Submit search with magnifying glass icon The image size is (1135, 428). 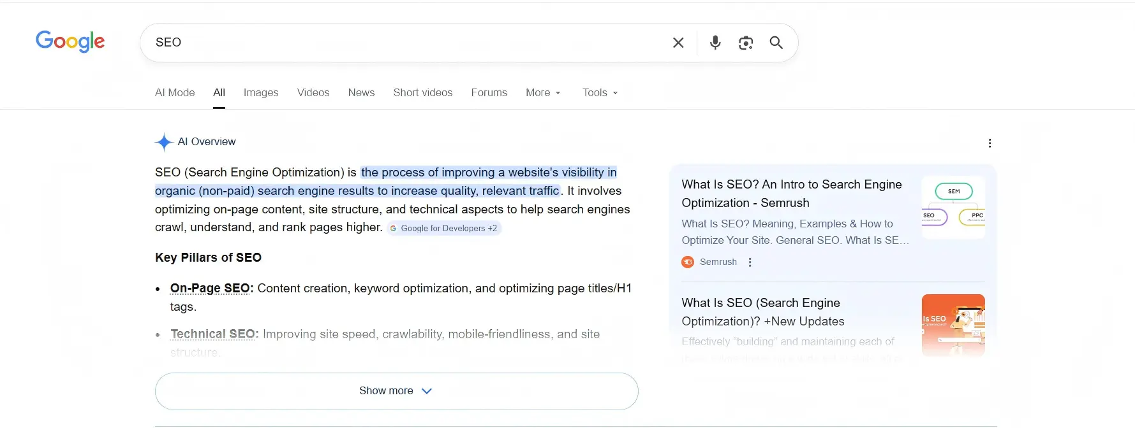click(776, 43)
